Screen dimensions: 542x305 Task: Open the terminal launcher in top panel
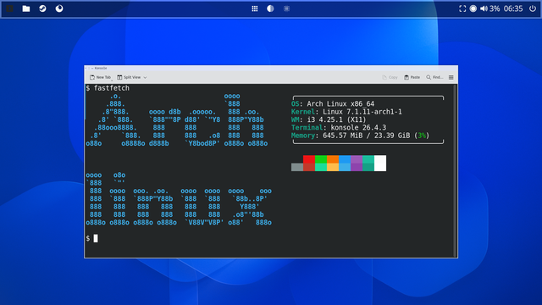(9, 8)
